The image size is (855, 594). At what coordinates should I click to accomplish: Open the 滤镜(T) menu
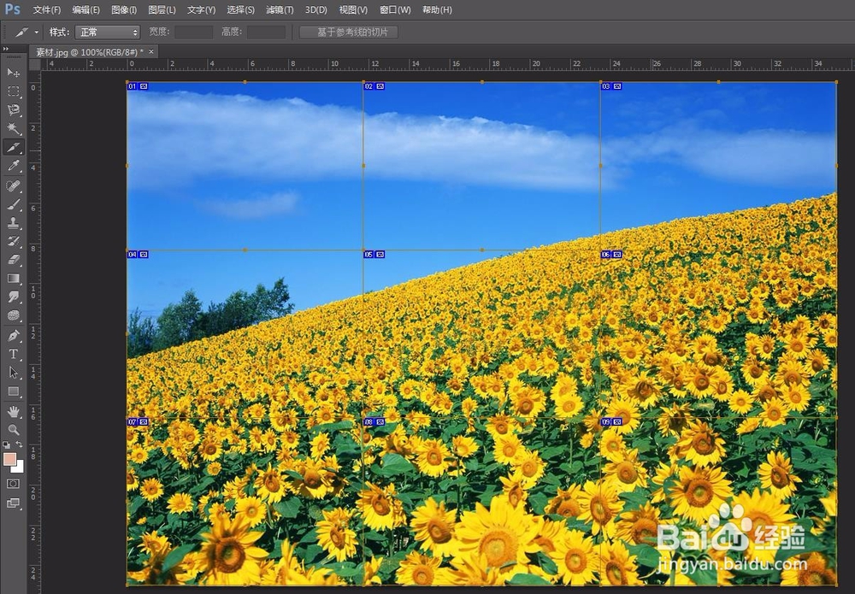click(280, 9)
